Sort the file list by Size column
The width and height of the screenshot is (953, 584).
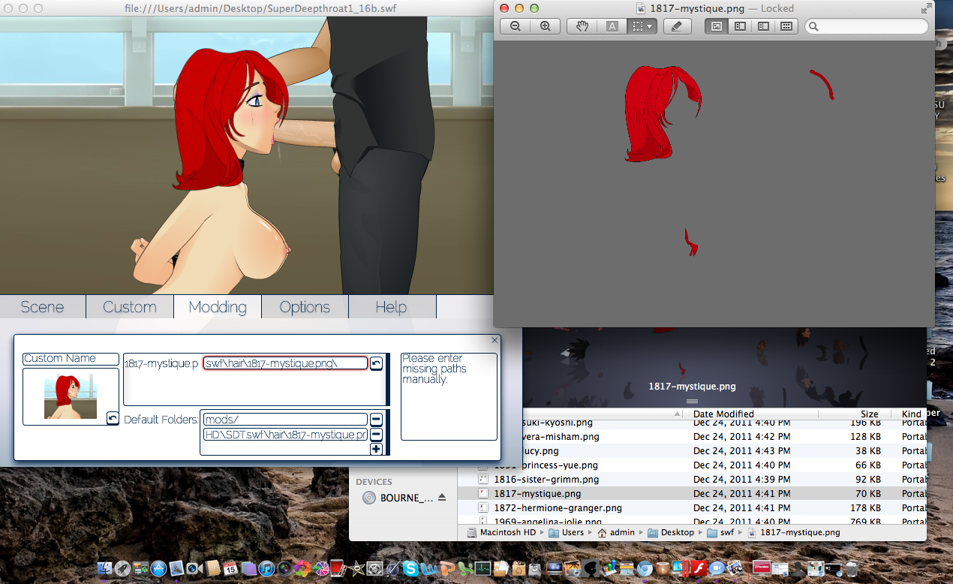pos(869,414)
